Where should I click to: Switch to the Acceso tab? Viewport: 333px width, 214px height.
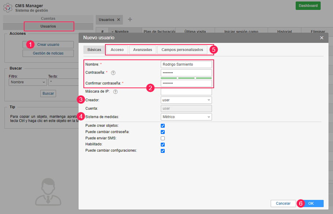point(117,50)
